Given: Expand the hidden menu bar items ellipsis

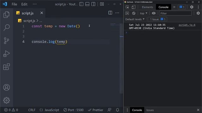Looking at the screenshot, I should coord(34,4).
